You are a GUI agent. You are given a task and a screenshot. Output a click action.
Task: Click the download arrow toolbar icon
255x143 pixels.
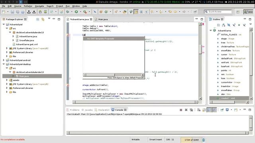point(34,12)
